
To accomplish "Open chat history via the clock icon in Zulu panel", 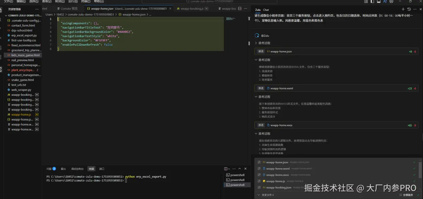I will pos(409,9).
